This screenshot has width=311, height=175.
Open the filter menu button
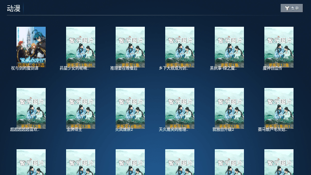tap(292, 8)
